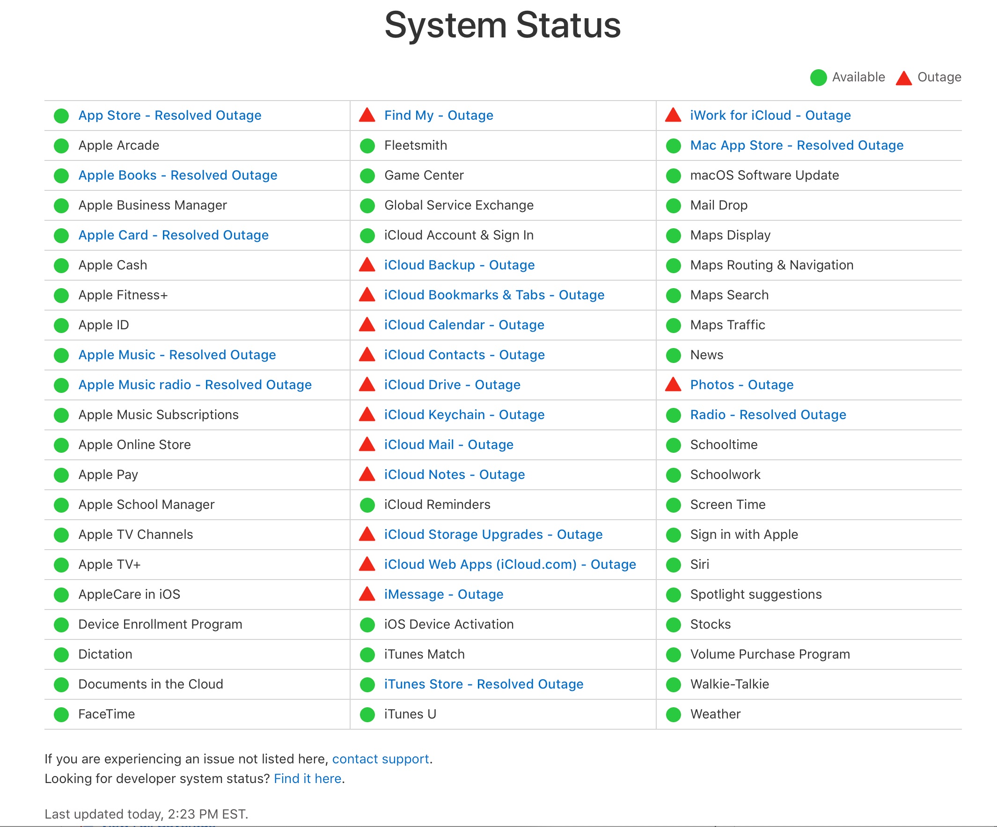Click the red triangle beside Photos
The height and width of the screenshot is (827, 997).
(x=673, y=384)
